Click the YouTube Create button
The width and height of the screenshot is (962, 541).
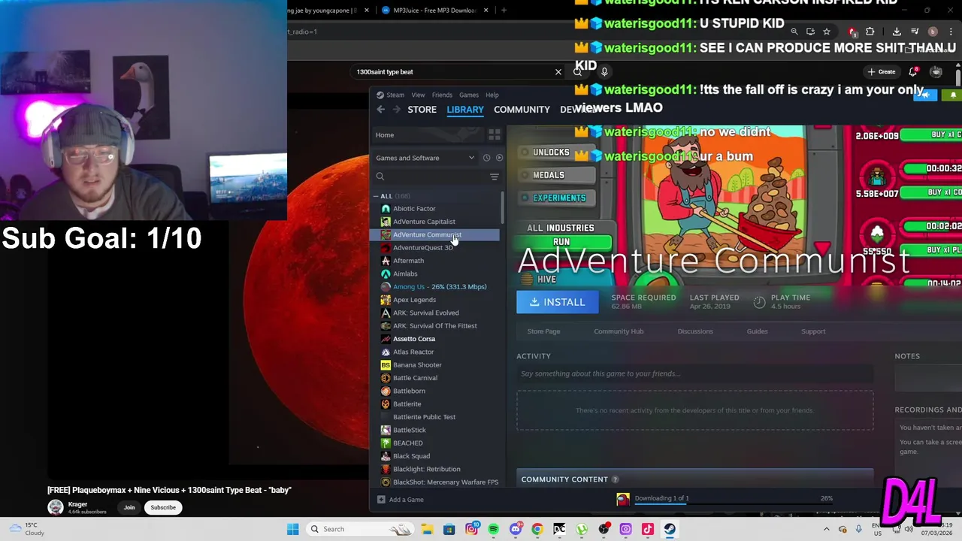click(882, 72)
